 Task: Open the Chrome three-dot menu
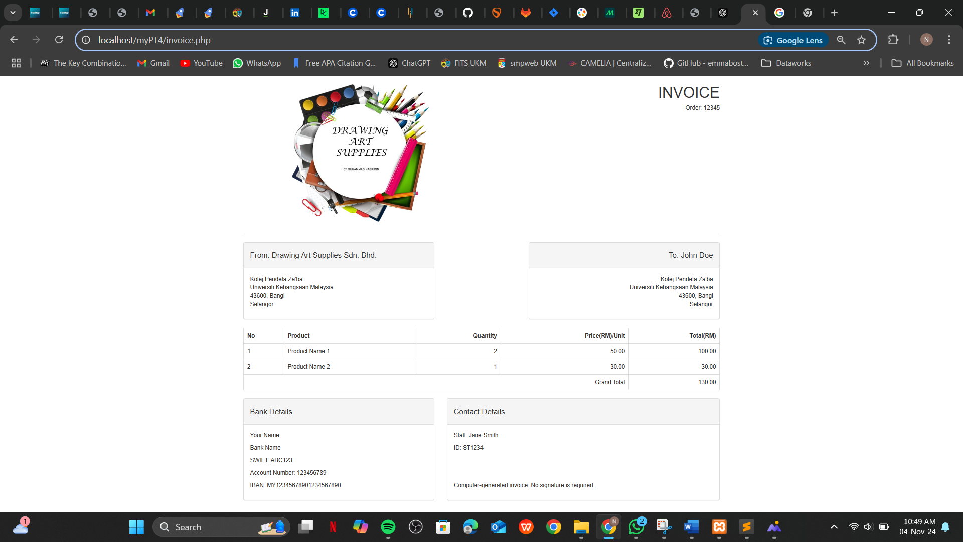pyautogui.click(x=949, y=40)
